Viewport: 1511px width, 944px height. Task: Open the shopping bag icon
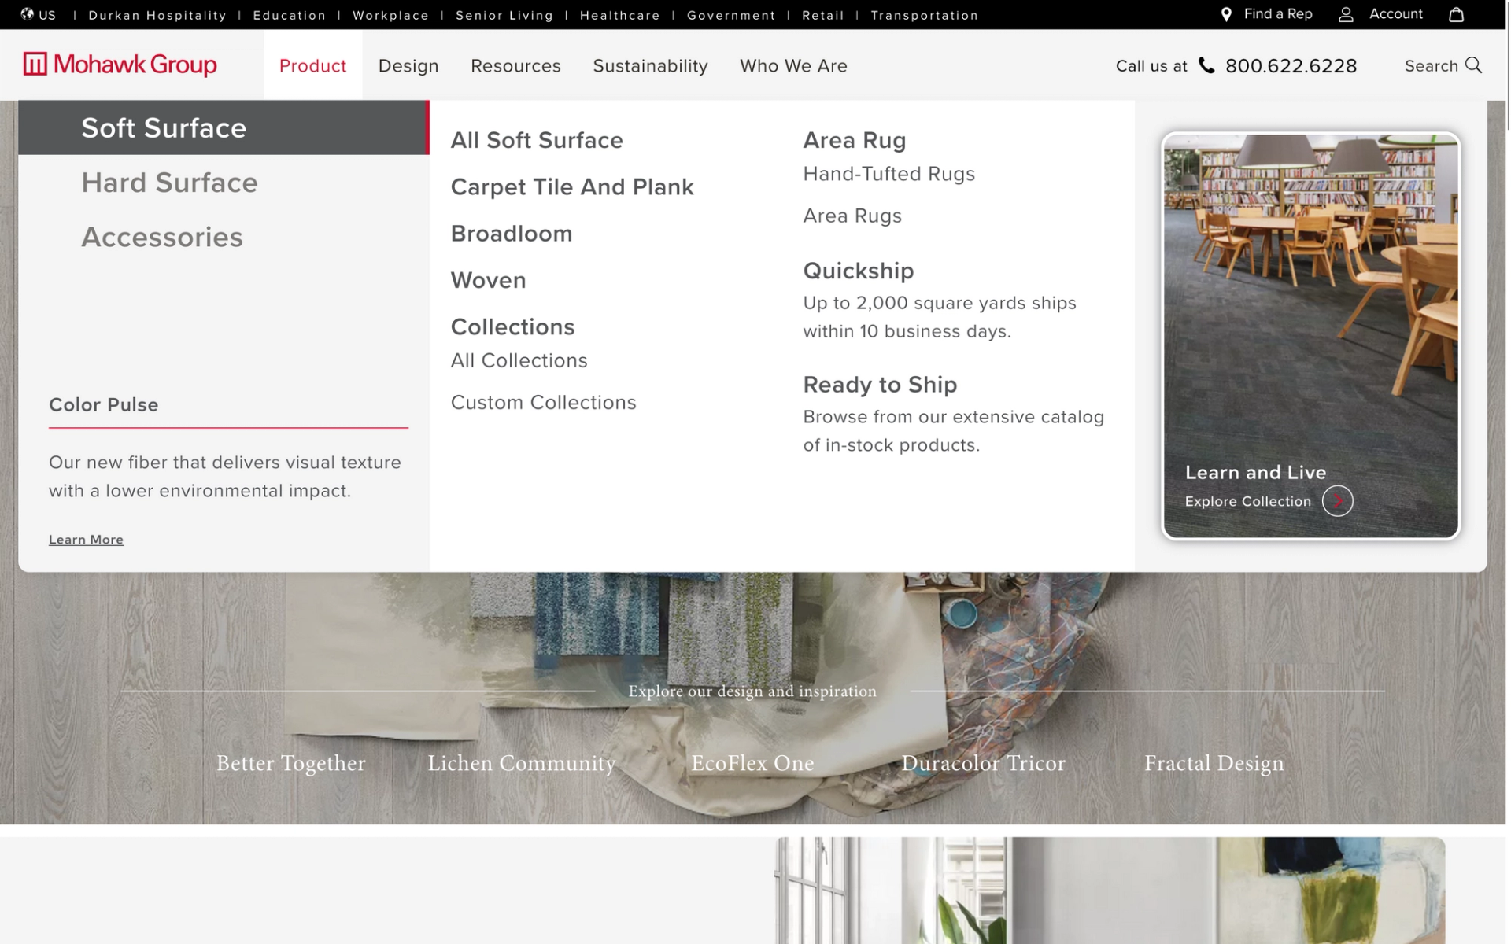(1456, 15)
